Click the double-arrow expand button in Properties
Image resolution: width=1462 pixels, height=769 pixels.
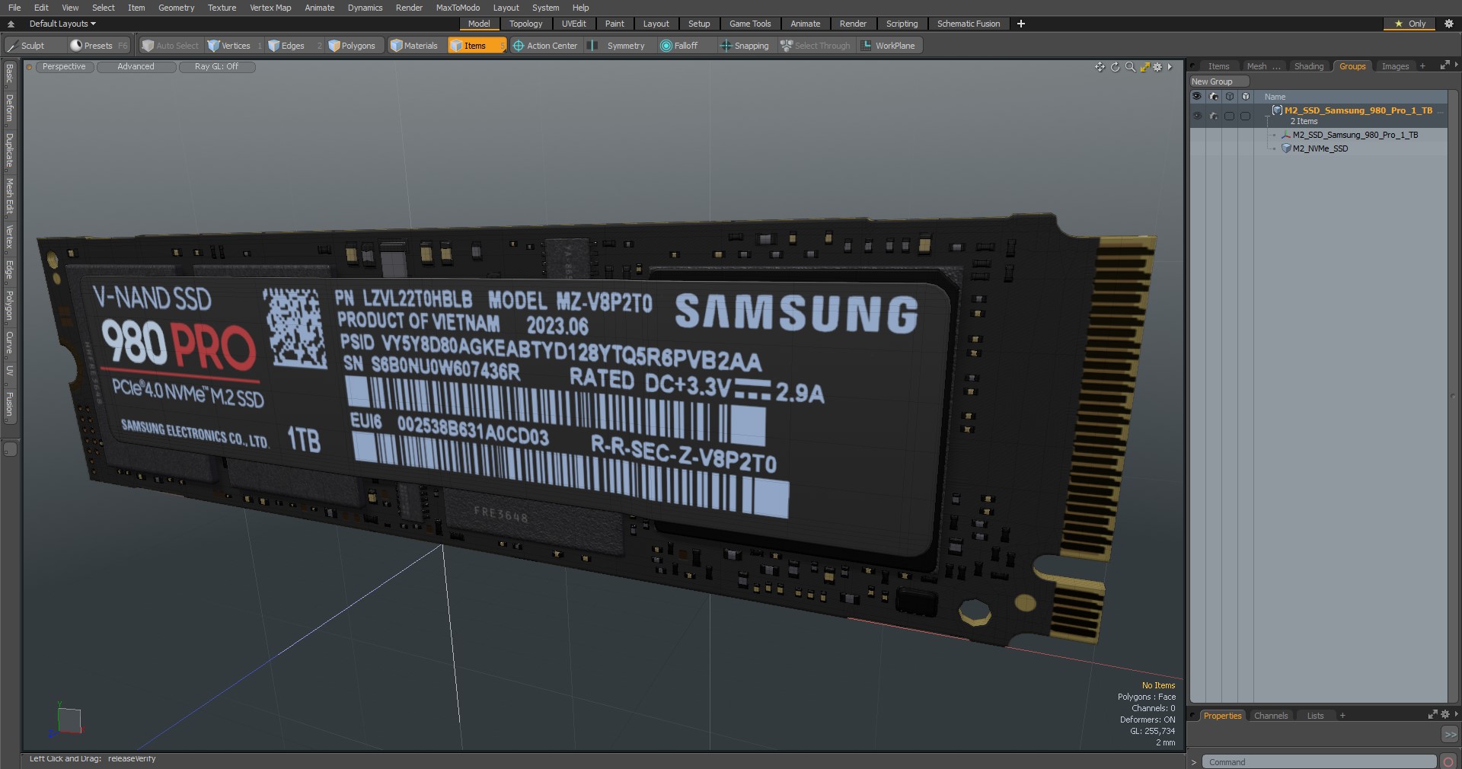tap(1450, 735)
